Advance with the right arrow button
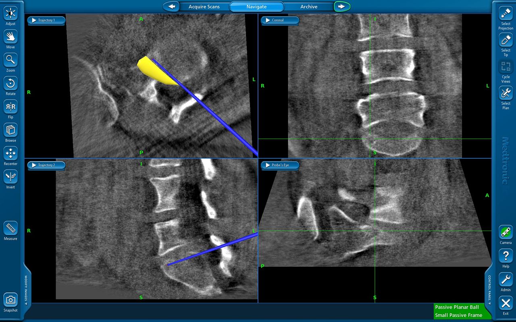 tap(342, 6)
